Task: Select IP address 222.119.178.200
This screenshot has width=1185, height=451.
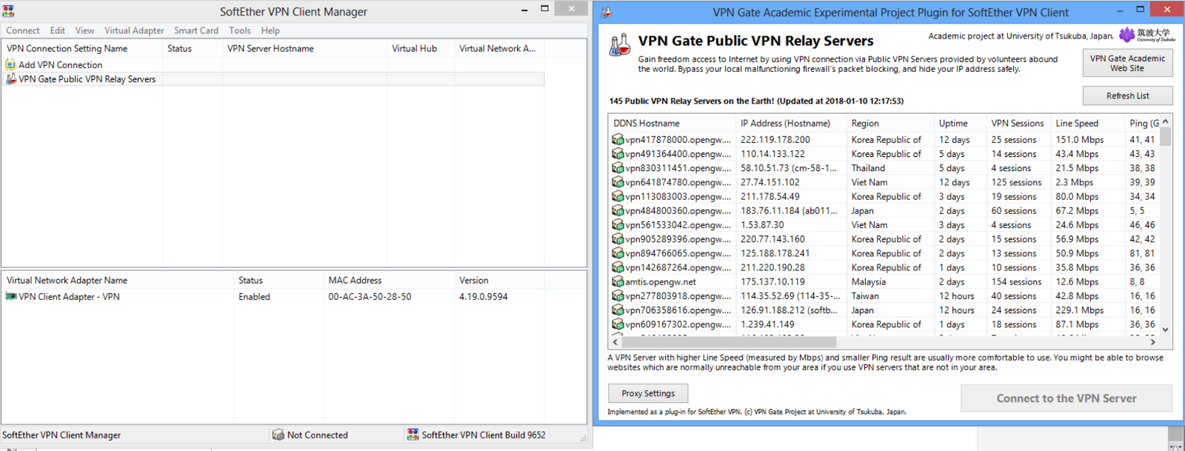Action: [775, 139]
